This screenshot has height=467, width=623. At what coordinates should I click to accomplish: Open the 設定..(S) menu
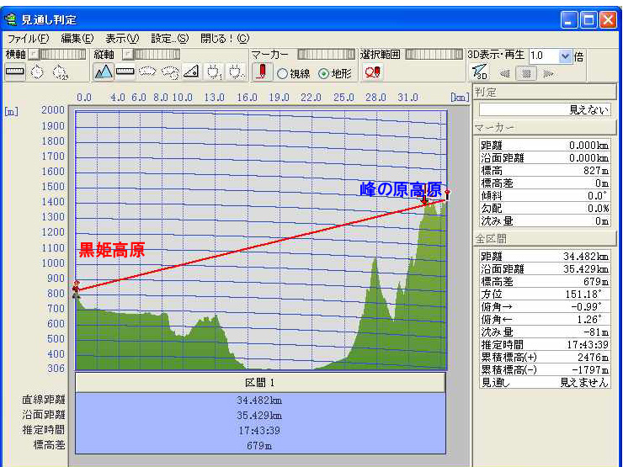click(170, 39)
